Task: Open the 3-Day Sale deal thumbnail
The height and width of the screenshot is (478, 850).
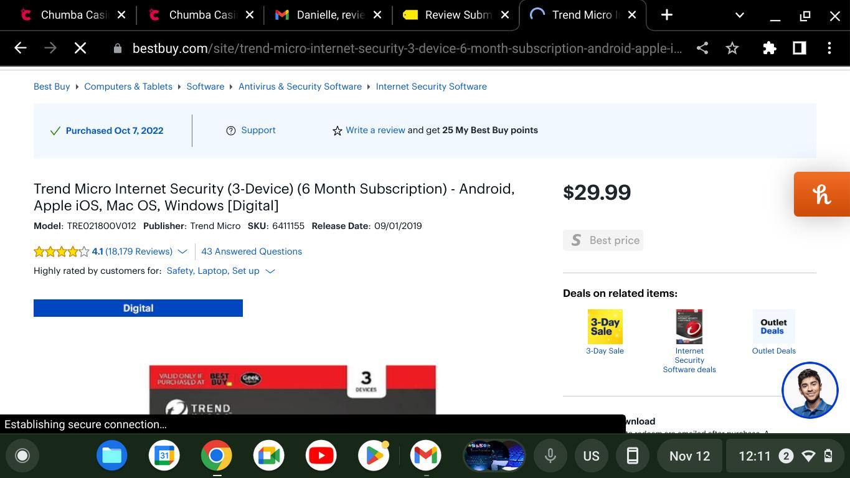Action: click(605, 327)
